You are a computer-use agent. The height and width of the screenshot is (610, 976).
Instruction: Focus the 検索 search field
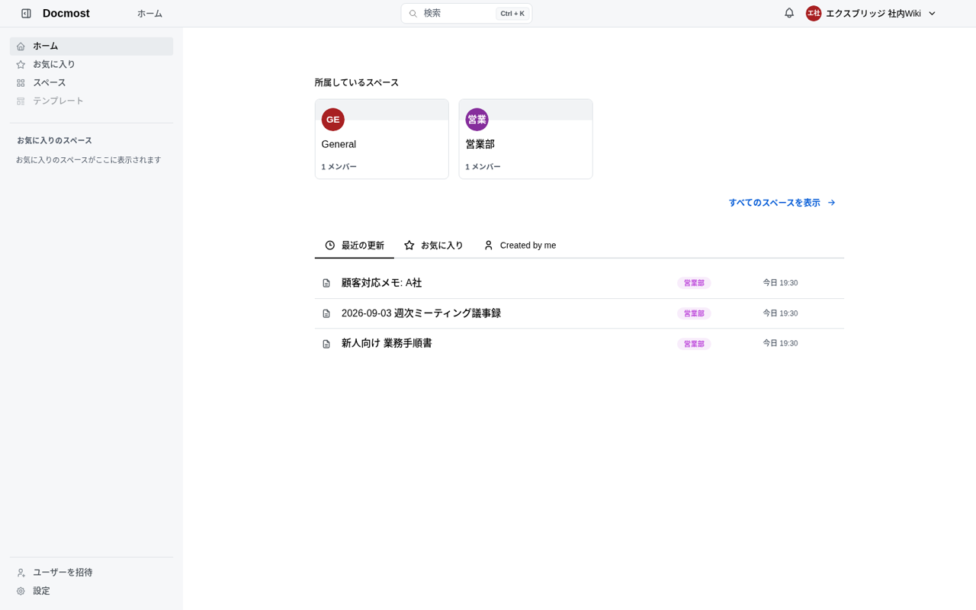tap(467, 14)
